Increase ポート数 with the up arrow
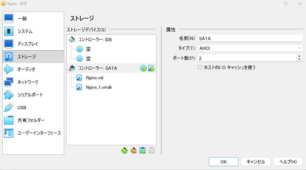Image resolution: width=306 pixels, height=170 pixels. [299, 56]
